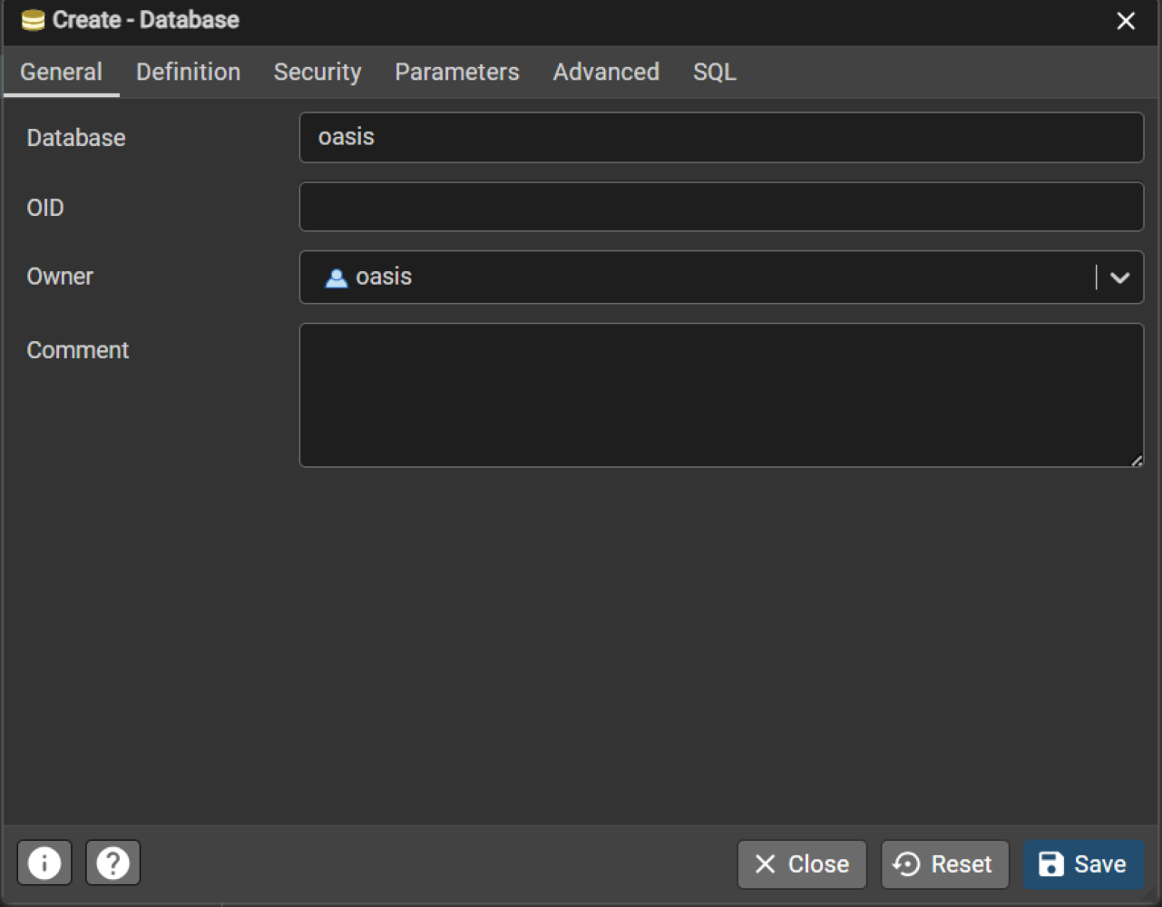This screenshot has width=1162, height=907.
Task: Click the info icon button
Action: [x=44, y=863]
